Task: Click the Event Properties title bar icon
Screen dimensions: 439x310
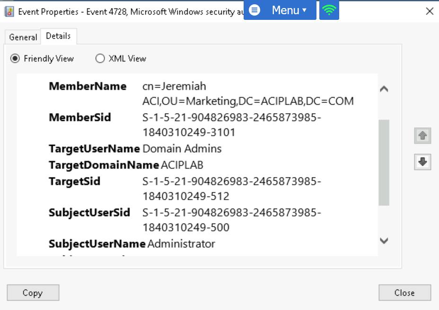Action: coord(8,11)
